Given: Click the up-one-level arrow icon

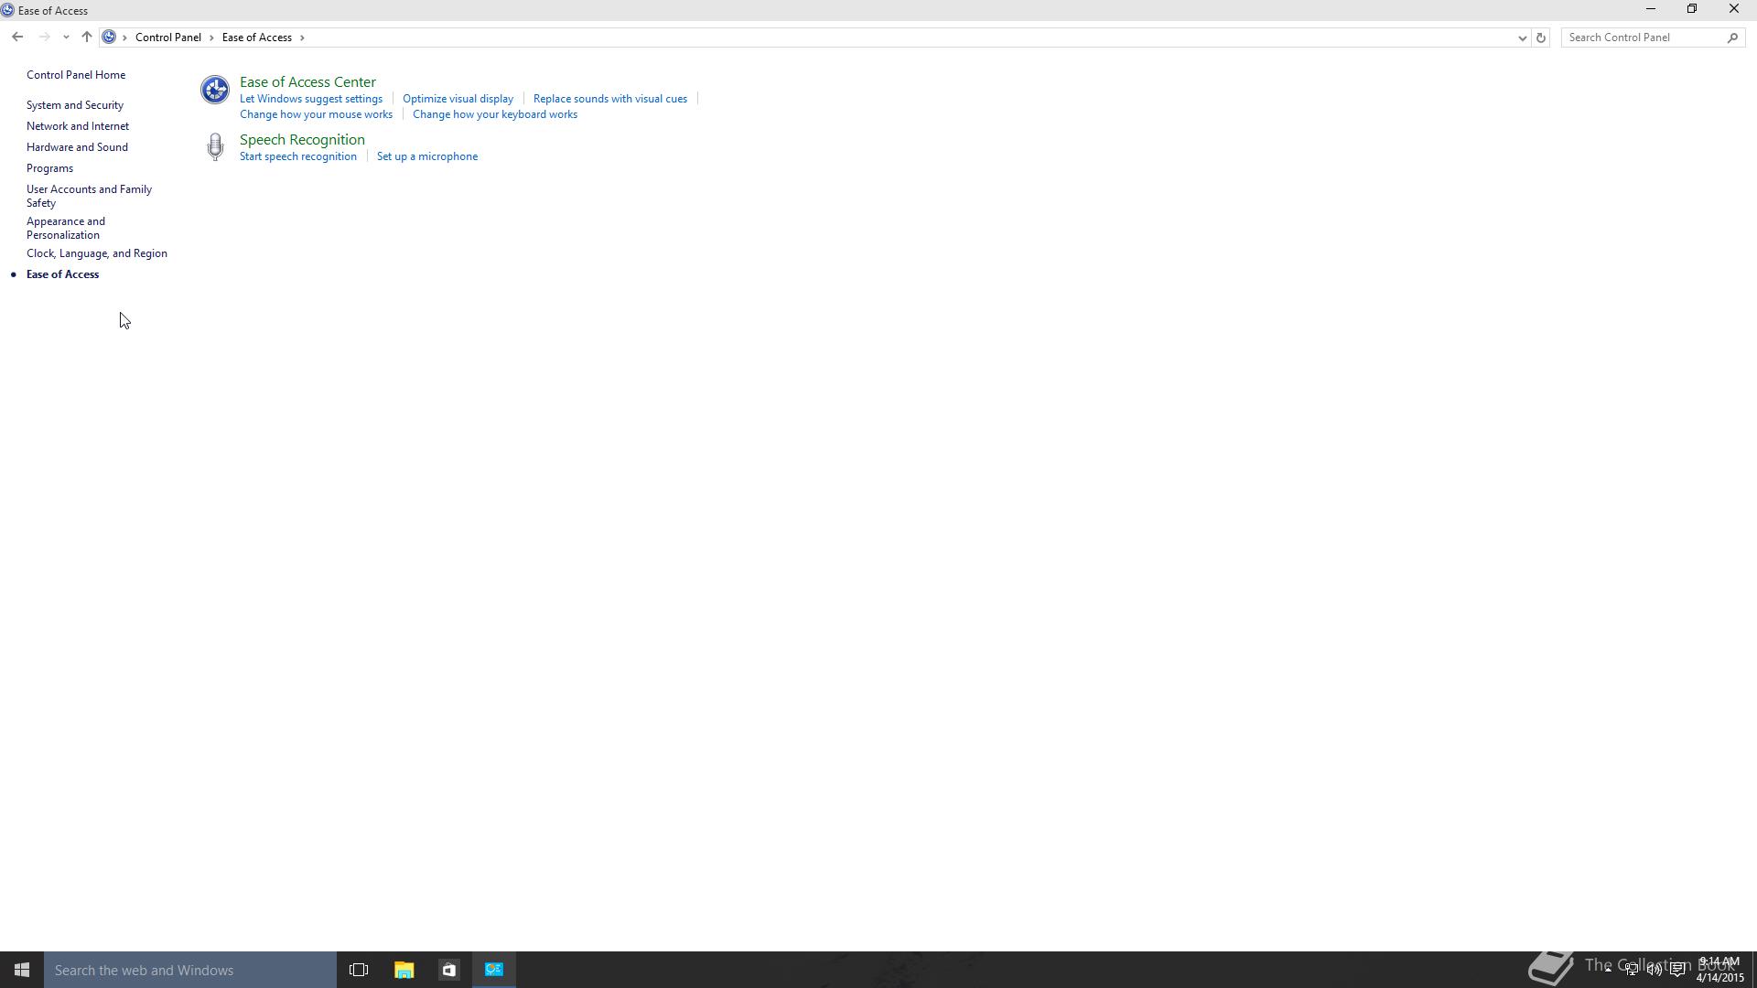Looking at the screenshot, I should 87,38.
